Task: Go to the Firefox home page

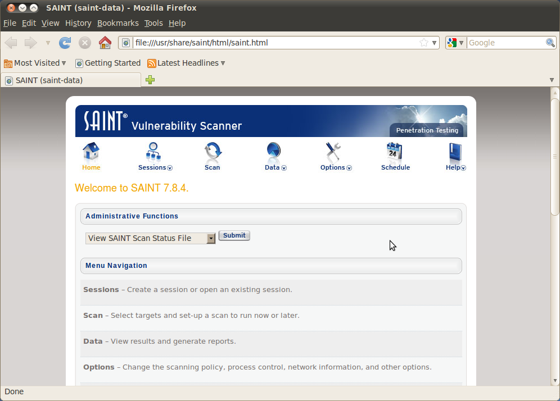Action: point(105,43)
